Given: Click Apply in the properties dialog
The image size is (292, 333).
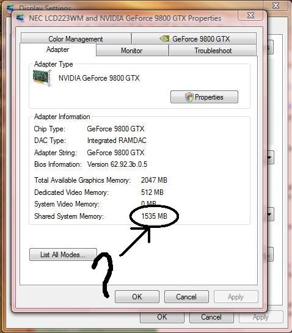Looking at the screenshot, I should (236, 297).
